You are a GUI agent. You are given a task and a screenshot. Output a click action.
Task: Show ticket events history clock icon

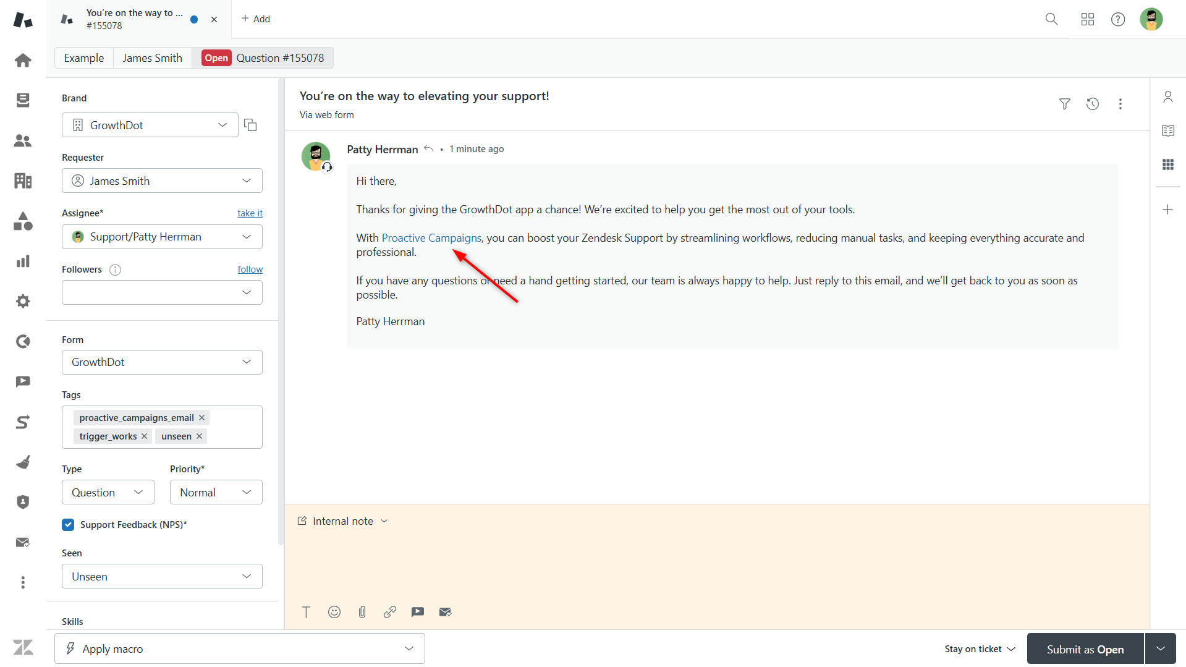[1092, 104]
